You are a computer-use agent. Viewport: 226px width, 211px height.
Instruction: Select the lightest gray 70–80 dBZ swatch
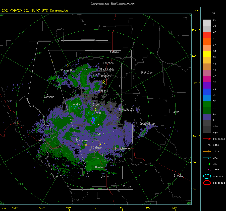(x=207, y=23)
